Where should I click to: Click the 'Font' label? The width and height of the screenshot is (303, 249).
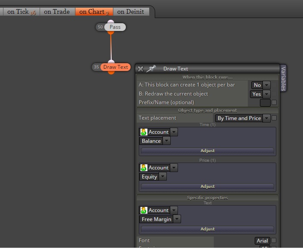point(144,240)
